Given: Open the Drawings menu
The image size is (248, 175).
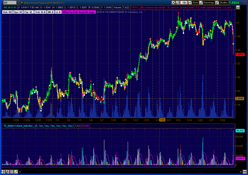Looking at the screenshot, I should (207, 3).
